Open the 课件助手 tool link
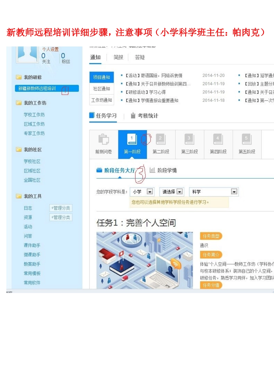Screen dimensions: 274x388 [x=32, y=245]
